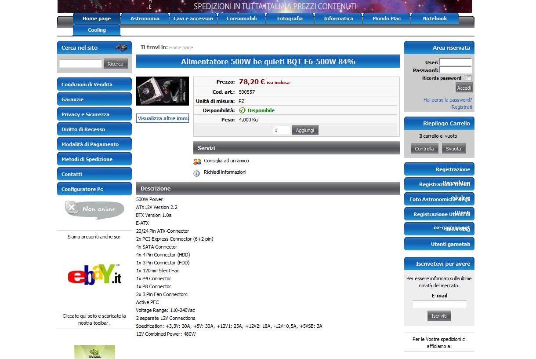536x359 pixels.
Task: Open the Contatti page
Action: tap(94, 174)
